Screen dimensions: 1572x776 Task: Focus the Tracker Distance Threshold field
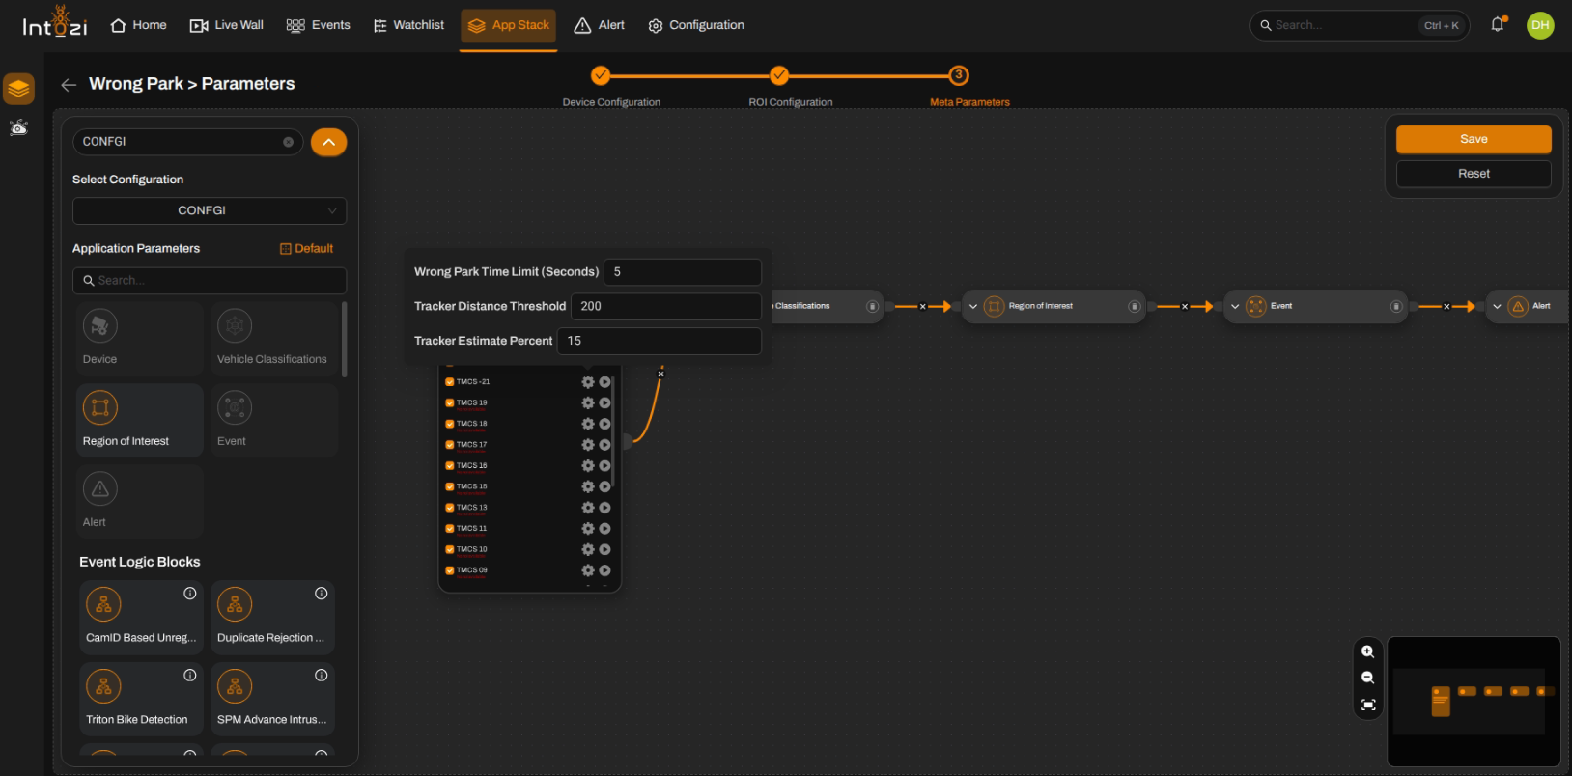(x=666, y=307)
